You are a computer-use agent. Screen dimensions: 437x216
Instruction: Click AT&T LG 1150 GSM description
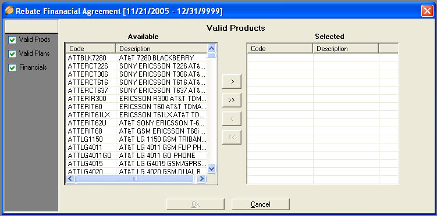[163, 139]
